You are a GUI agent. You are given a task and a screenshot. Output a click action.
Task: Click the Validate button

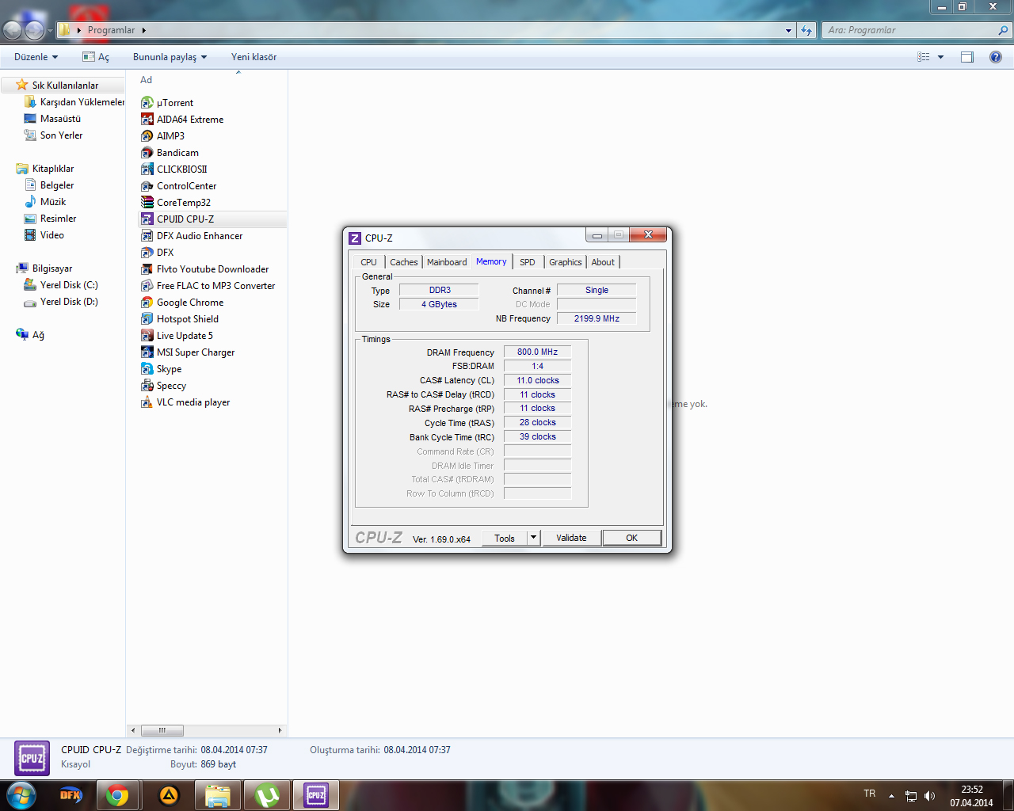coord(571,538)
